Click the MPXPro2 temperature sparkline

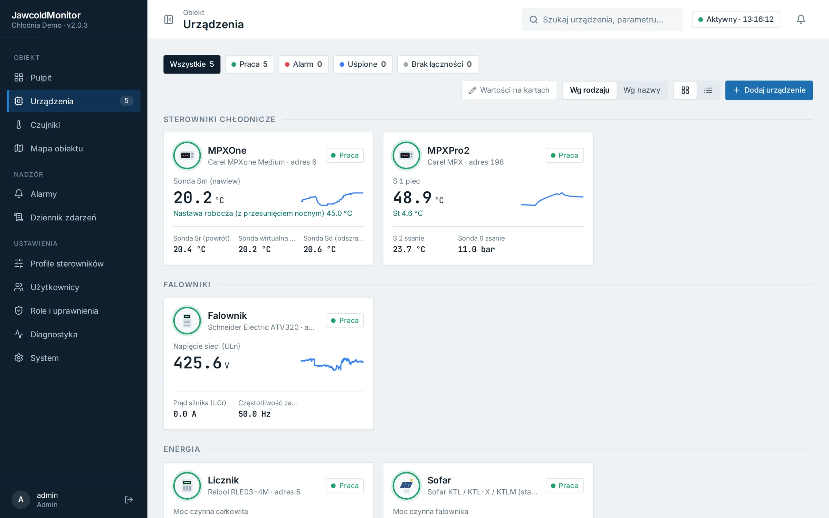click(552, 199)
